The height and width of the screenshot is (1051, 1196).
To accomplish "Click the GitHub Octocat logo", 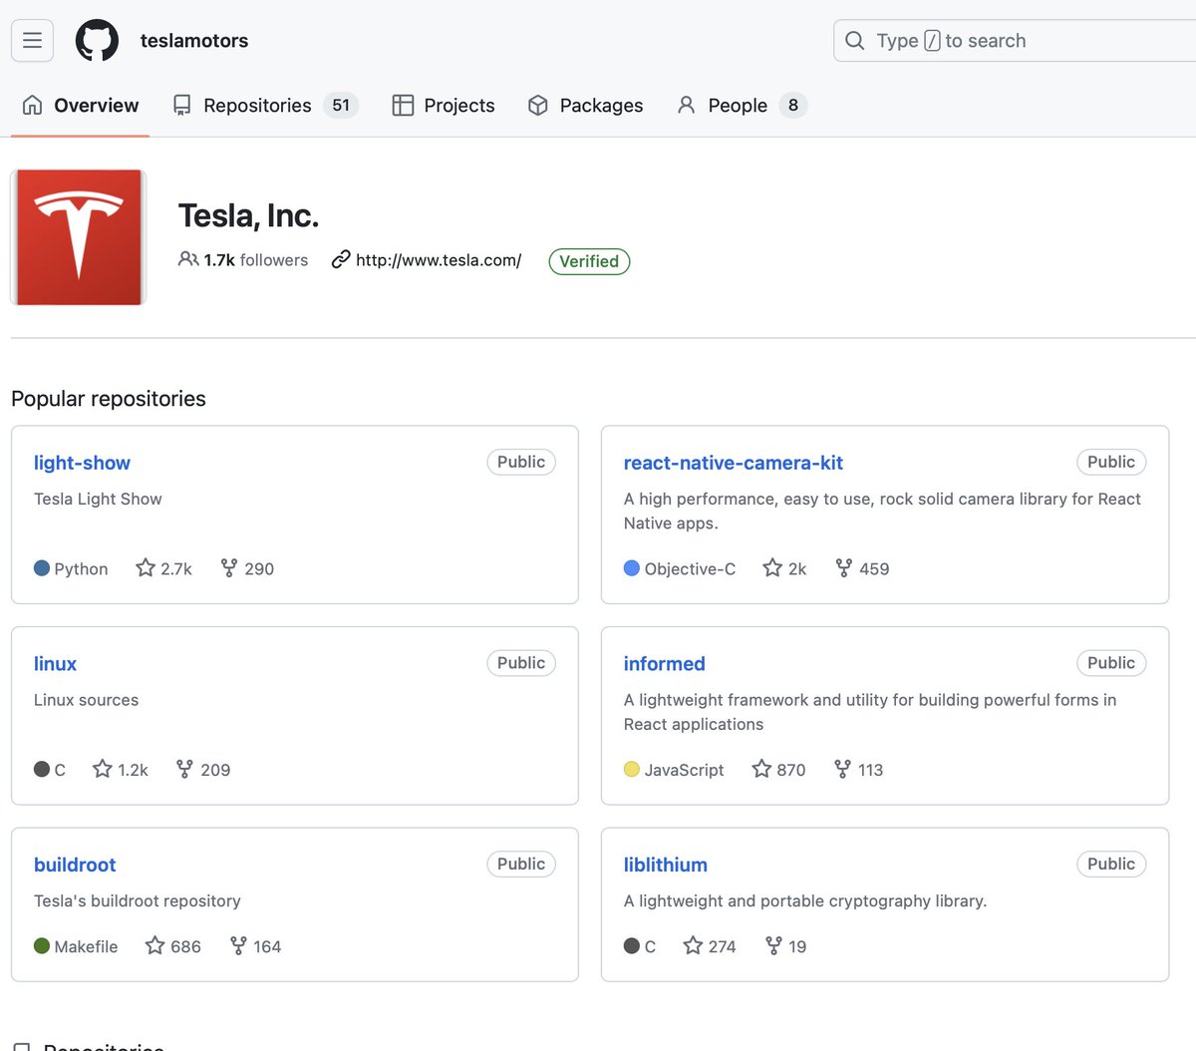I will pyautogui.click(x=97, y=41).
